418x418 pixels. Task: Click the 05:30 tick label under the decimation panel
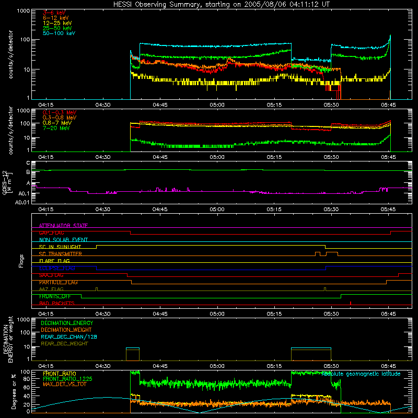coord(331,366)
